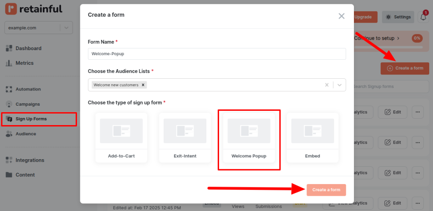Clear all selected audience lists
Viewport: 433px width, 211px height.
327,85
